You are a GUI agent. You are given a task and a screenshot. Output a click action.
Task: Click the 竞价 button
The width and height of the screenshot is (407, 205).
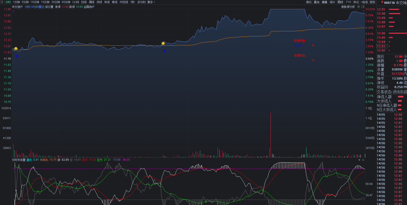point(309,2)
